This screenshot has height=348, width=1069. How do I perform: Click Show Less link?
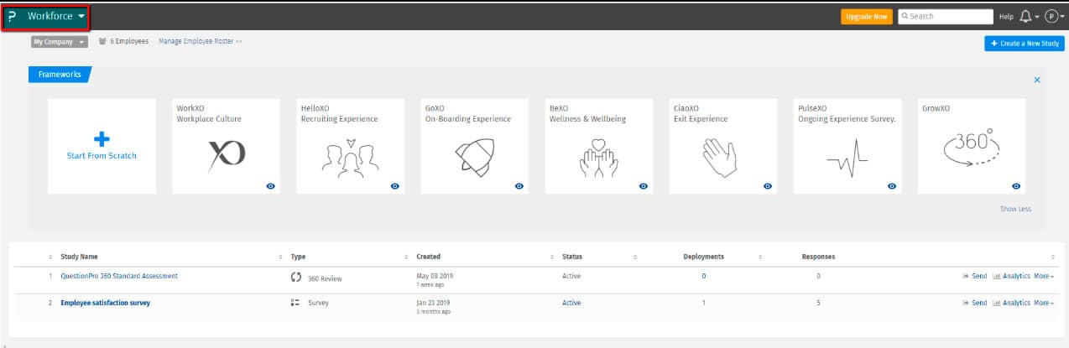click(1015, 209)
